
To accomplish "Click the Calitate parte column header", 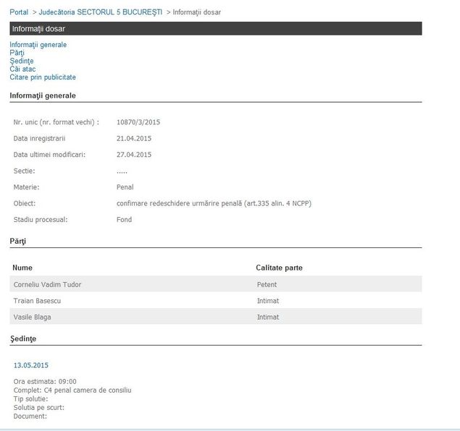I will click(x=279, y=268).
